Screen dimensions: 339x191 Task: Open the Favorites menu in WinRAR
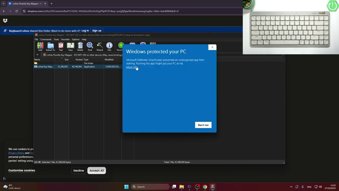[x=65, y=40]
